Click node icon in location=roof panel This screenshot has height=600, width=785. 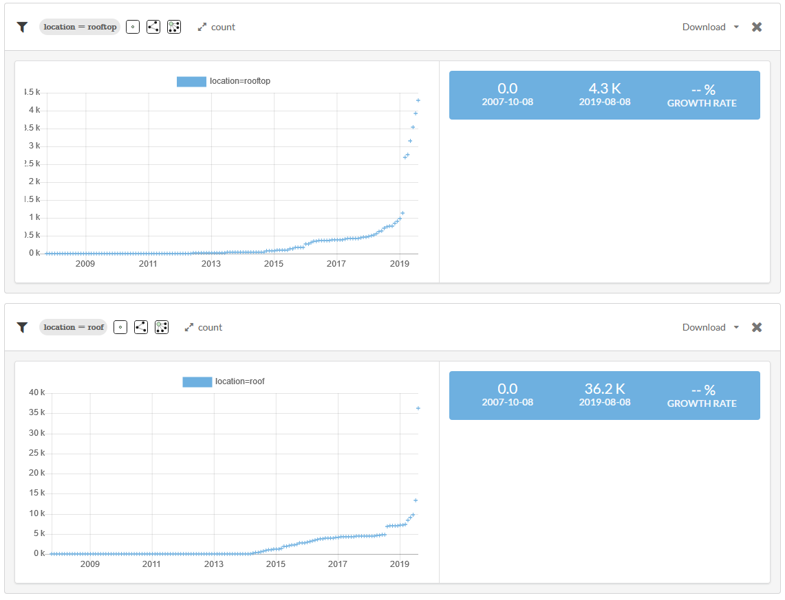point(120,328)
